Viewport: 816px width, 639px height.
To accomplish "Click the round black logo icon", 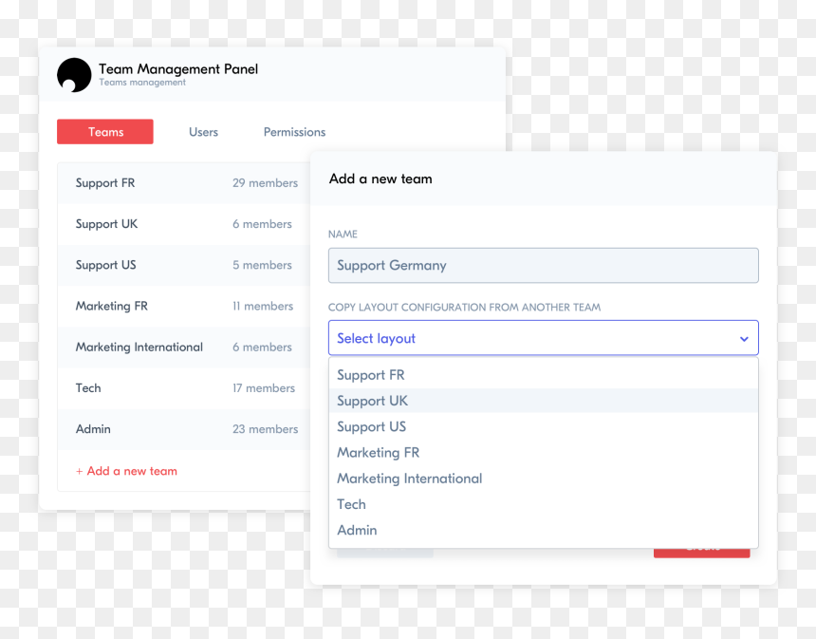I will click(x=74, y=75).
